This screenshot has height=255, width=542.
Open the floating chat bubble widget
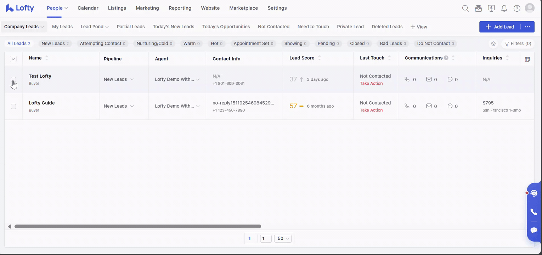tap(534, 230)
